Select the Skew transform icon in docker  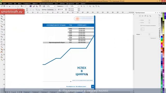point(150,16)
